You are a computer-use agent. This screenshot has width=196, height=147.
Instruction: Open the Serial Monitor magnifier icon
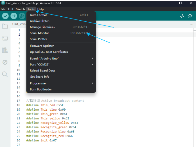coord(190,16)
